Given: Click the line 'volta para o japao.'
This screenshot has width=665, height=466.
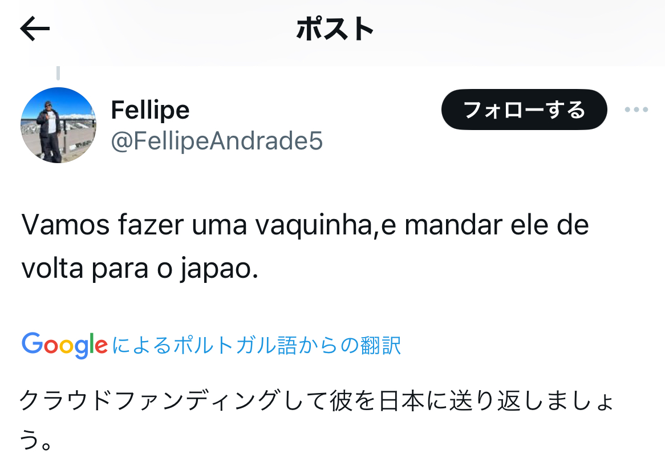Looking at the screenshot, I should (140, 269).
